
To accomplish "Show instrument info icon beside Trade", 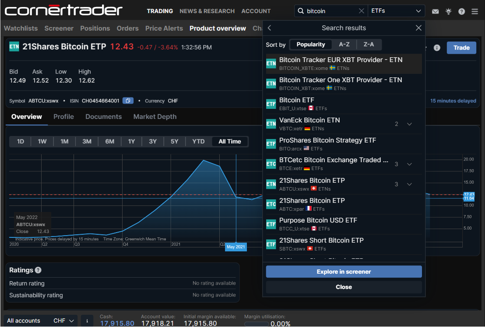I will 437,48.
